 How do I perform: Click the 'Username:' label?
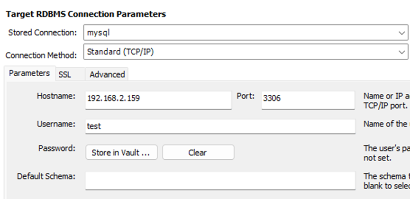pos(56,124)
